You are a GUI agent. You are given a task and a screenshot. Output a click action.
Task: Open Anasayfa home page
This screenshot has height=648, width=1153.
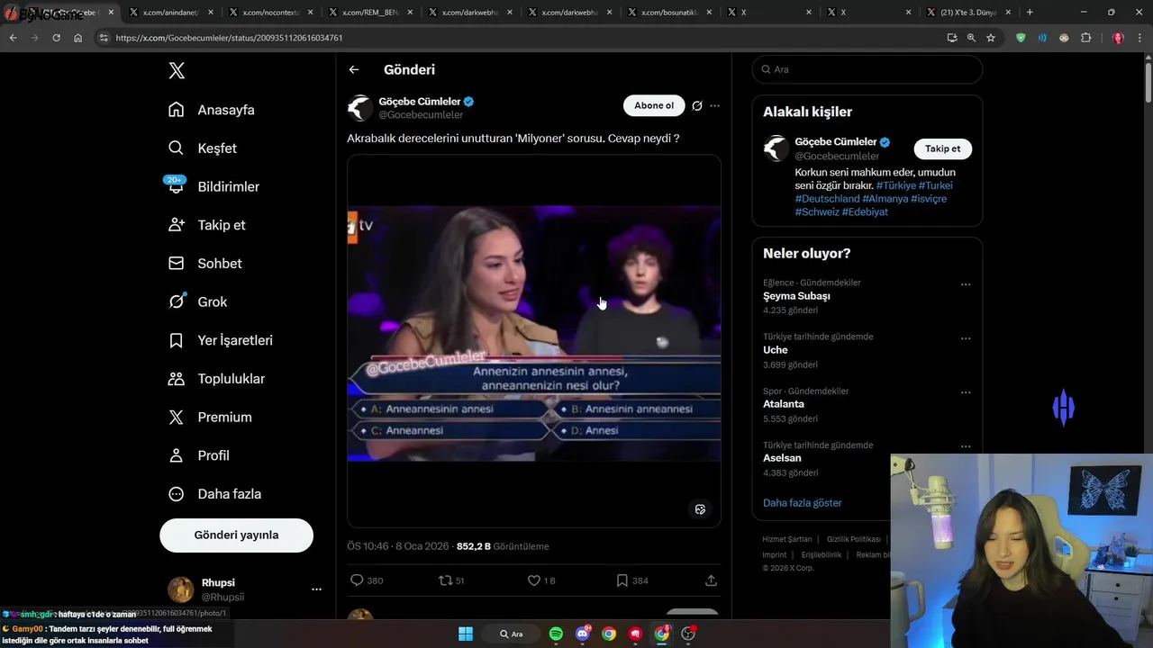click(212, 110)
